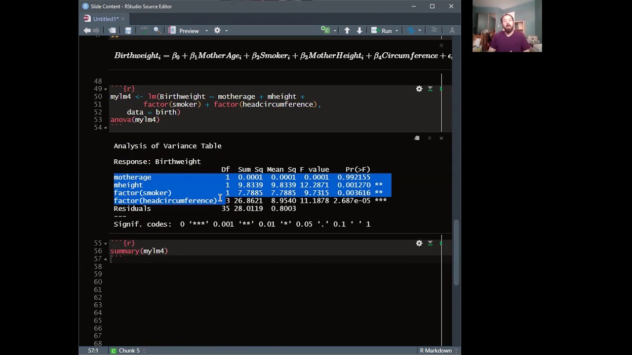Click cursor position indicator 57:1
Screen dimensions: 632x355
pos(93,351)
